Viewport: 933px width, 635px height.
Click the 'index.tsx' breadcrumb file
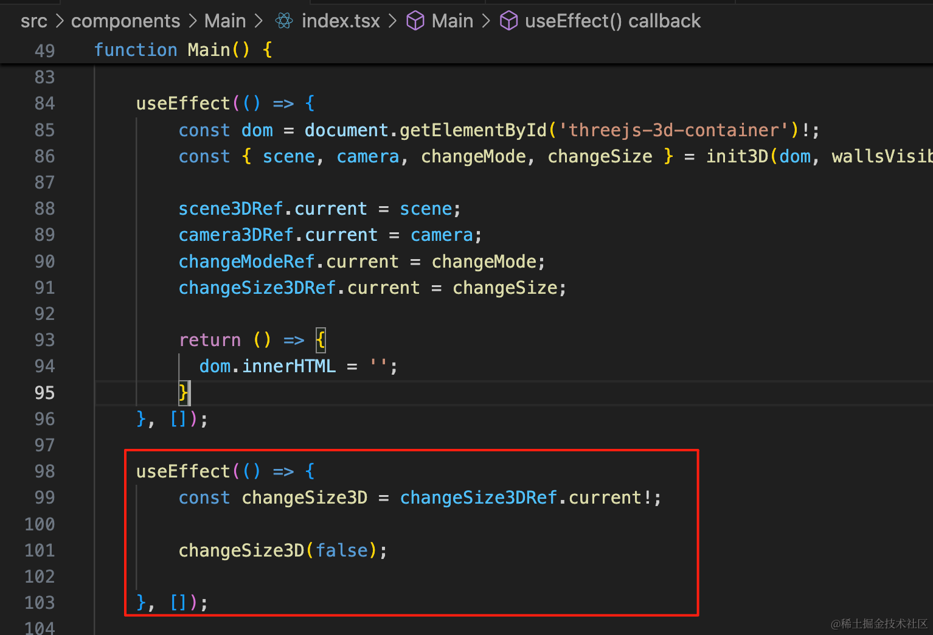coord(341,21)
